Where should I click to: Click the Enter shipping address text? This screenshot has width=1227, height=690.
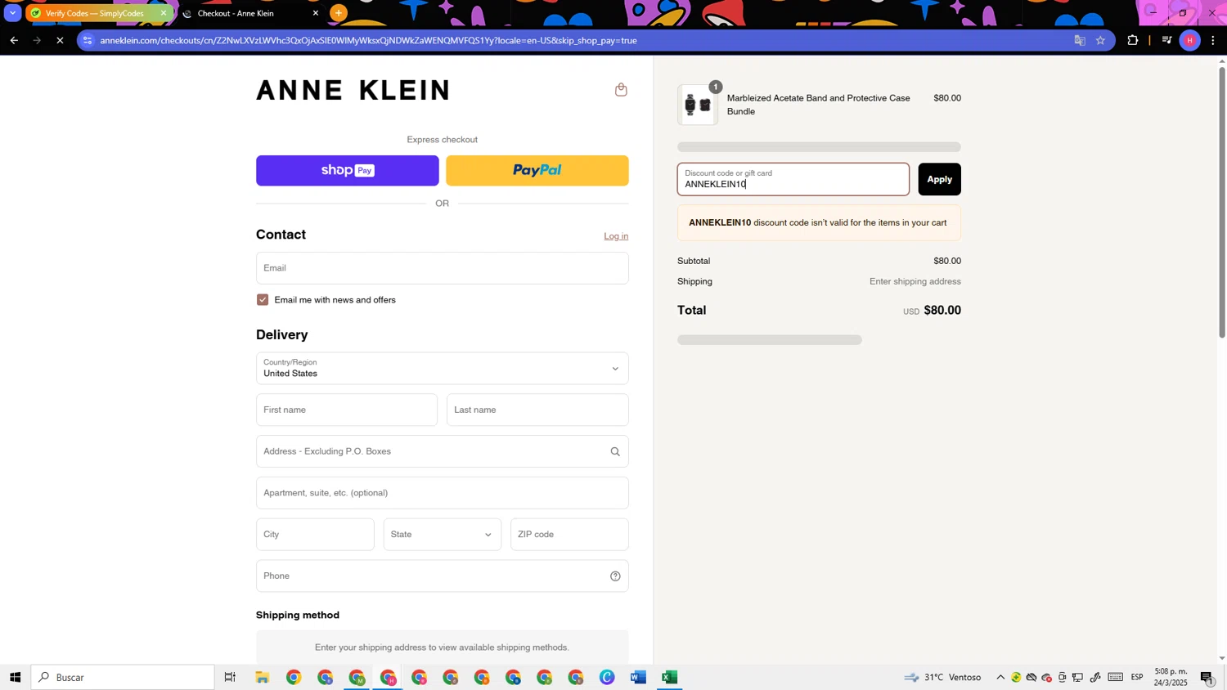(915, 282)
